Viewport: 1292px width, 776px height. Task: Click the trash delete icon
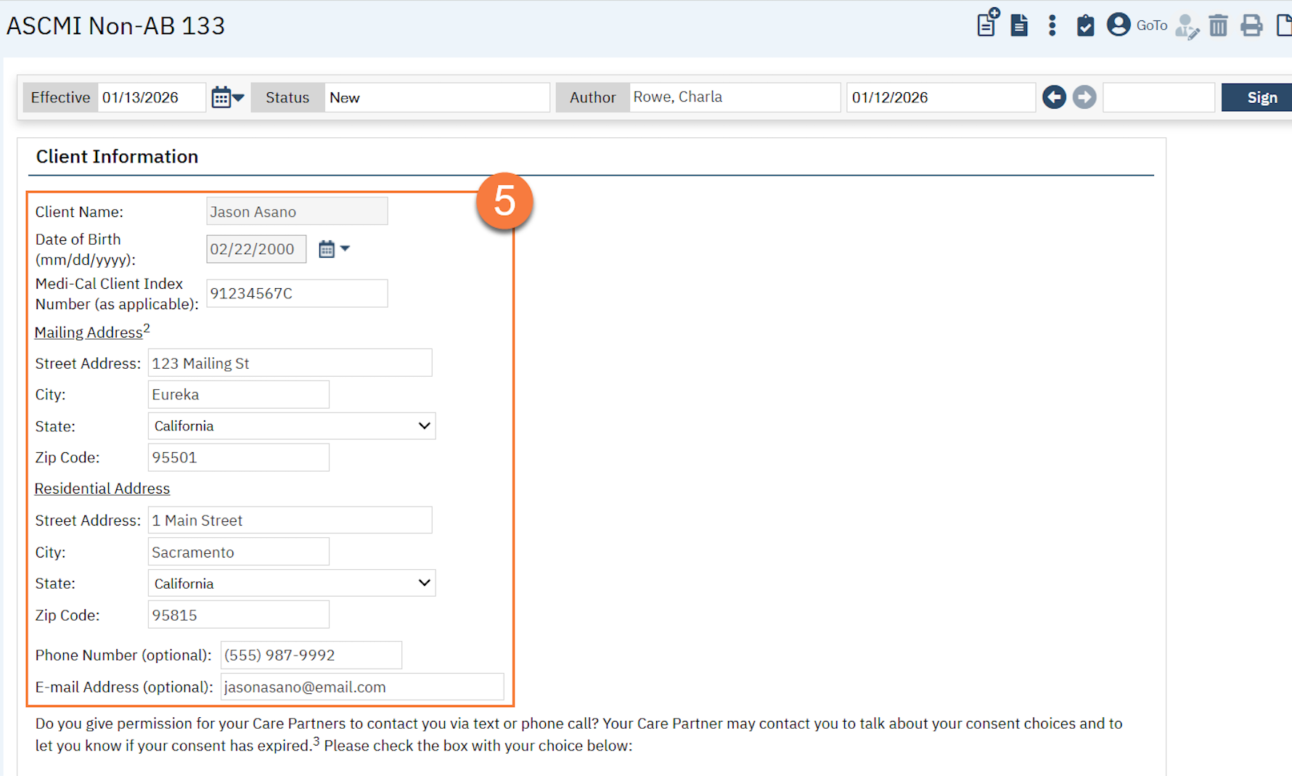point(1218,25)
